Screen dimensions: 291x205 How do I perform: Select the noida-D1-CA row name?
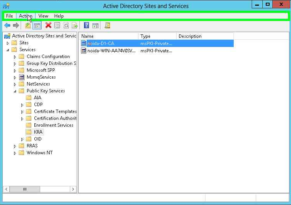pyautogui.click(x=101, y=44)
